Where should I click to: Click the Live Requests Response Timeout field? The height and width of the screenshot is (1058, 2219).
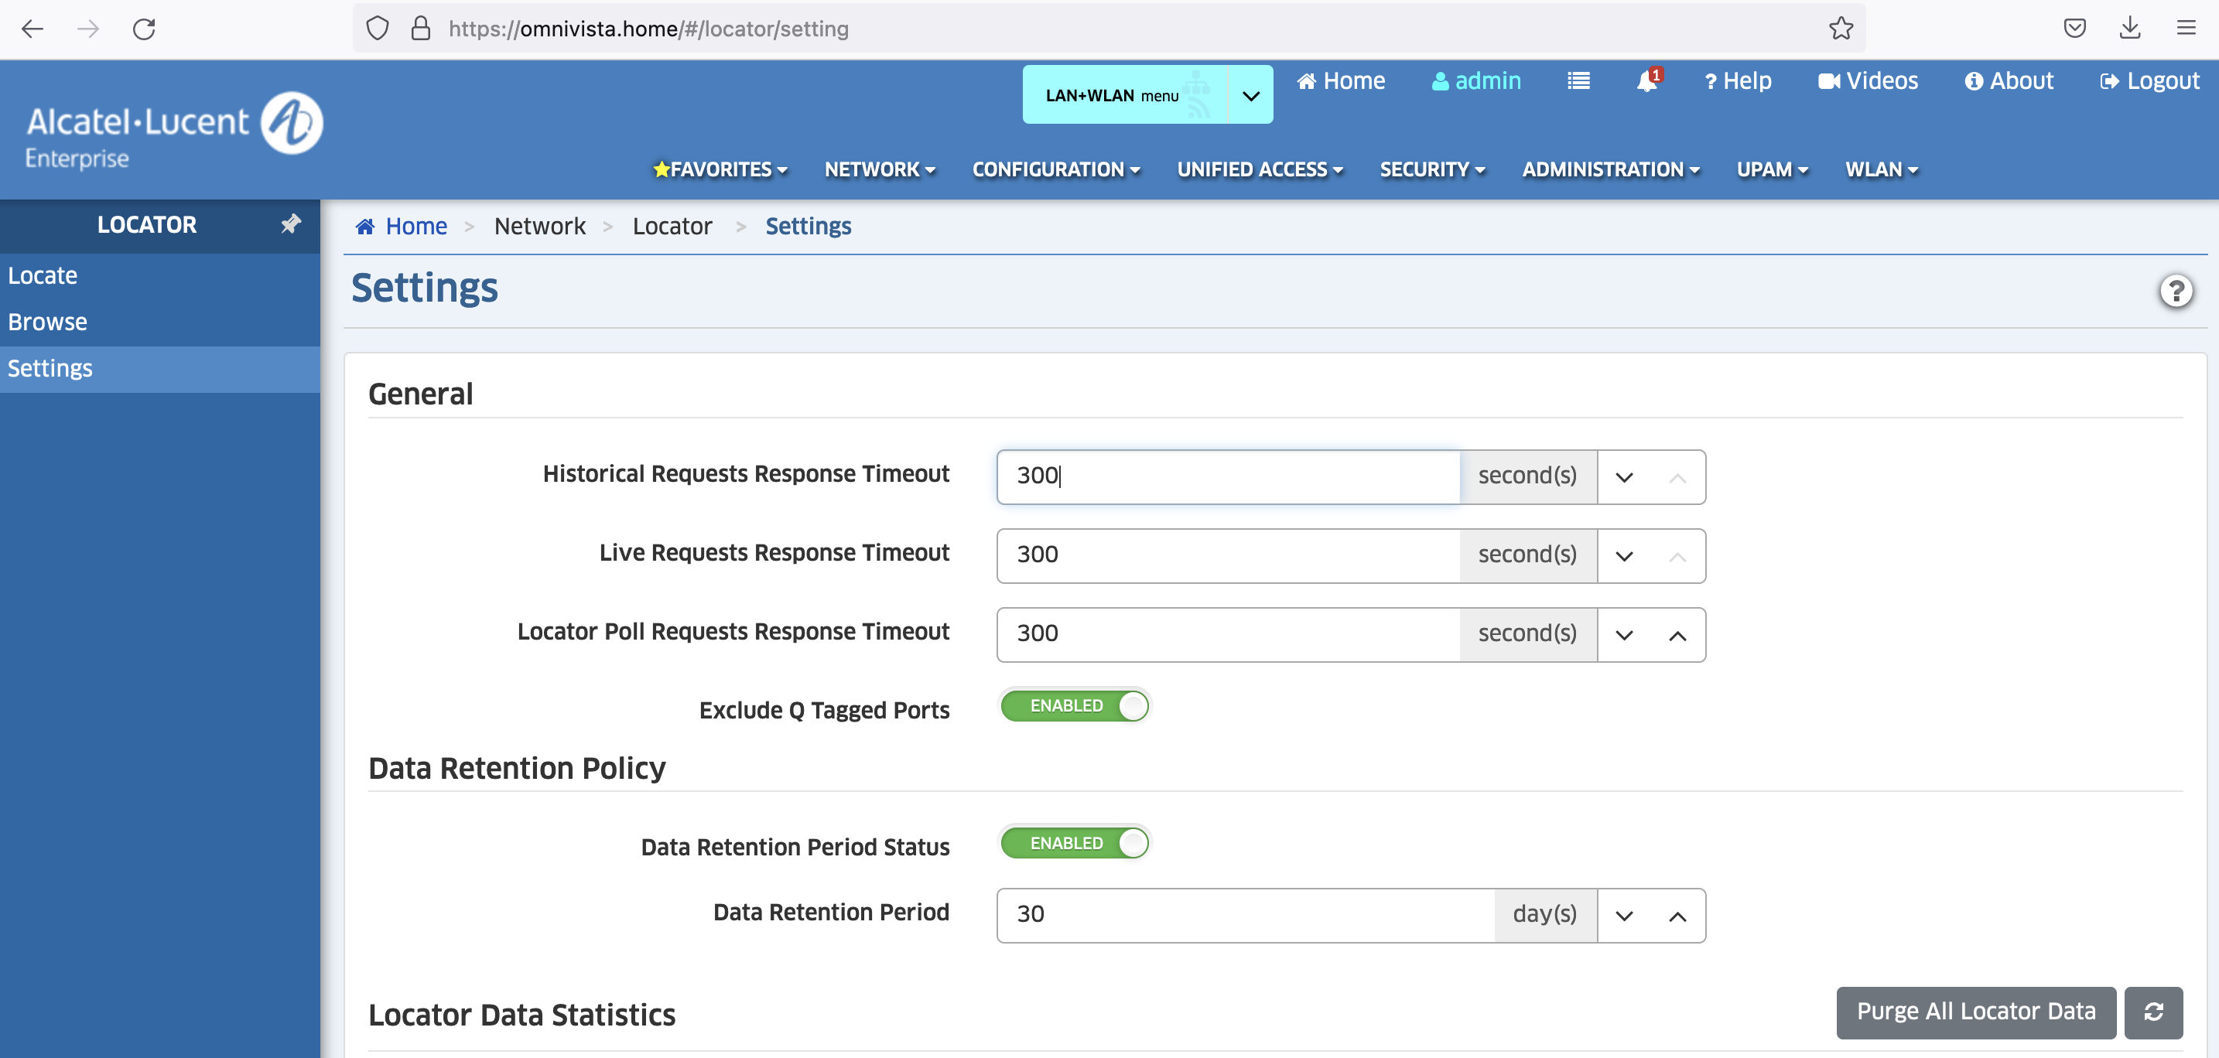click(x=1228, y=555)
